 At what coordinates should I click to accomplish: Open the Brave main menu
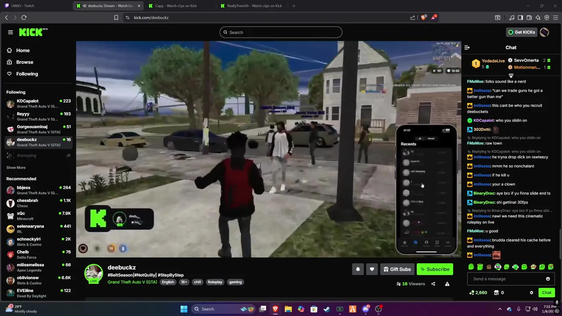(x=555, y=18)
